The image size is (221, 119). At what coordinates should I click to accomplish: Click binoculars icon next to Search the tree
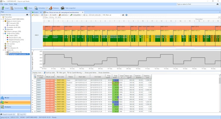point(27,15)
